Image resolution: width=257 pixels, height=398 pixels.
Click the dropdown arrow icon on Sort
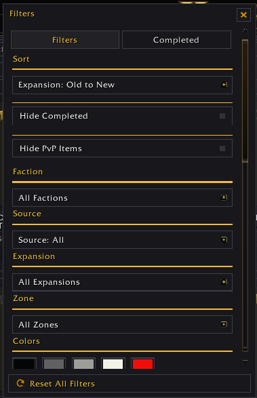pos(224,85)
